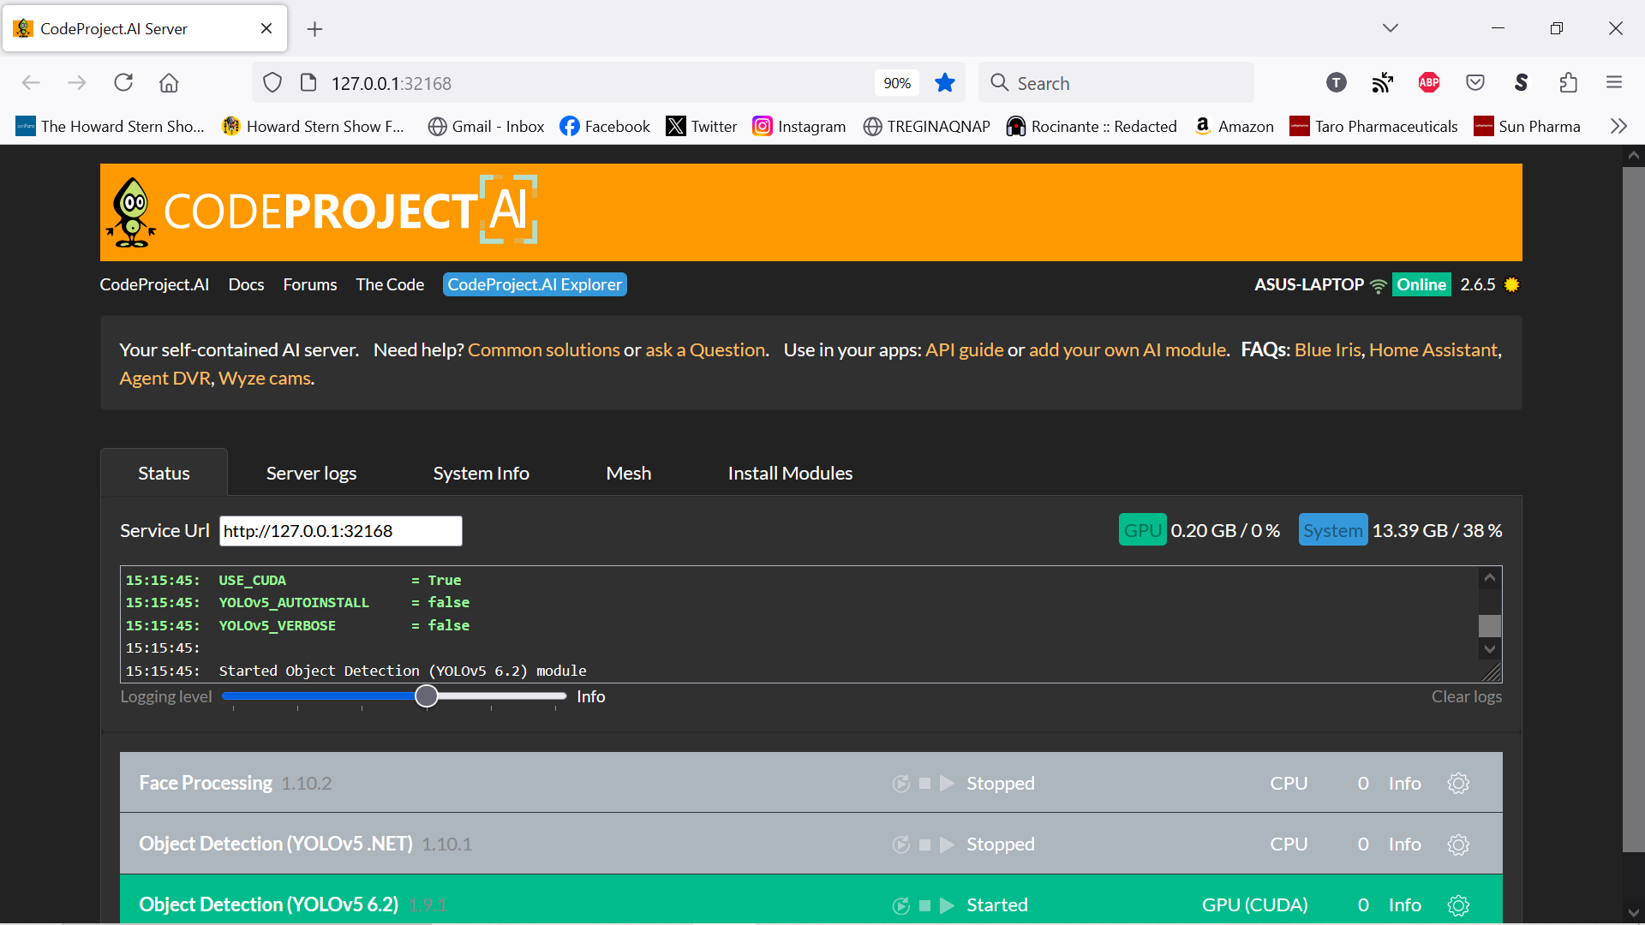Image resolution: width=1645 pixels, height=925 pixels.
Task: Open the Firefox application menu
Action: (1614, 82)
